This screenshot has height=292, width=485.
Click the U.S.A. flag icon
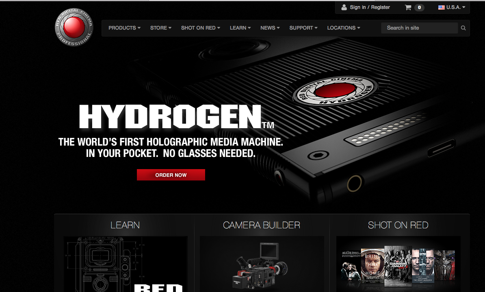[442, 7]
